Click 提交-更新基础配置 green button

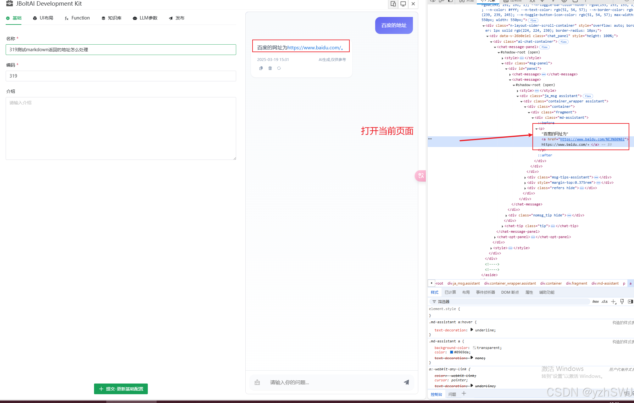click(x=121, y=389)
